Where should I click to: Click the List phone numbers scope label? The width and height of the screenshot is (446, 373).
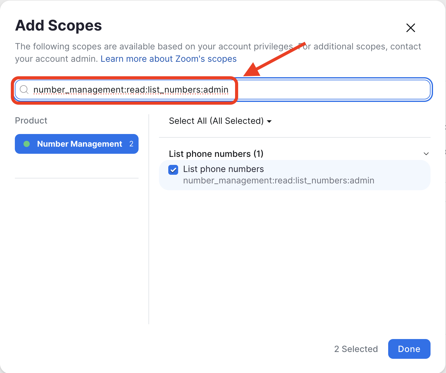click(x=223, y=169)
